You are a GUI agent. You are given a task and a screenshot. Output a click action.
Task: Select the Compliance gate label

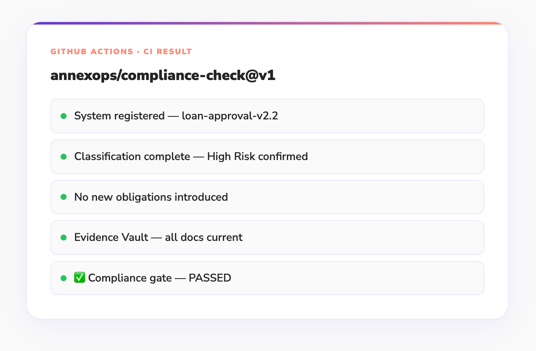[130, 278]
